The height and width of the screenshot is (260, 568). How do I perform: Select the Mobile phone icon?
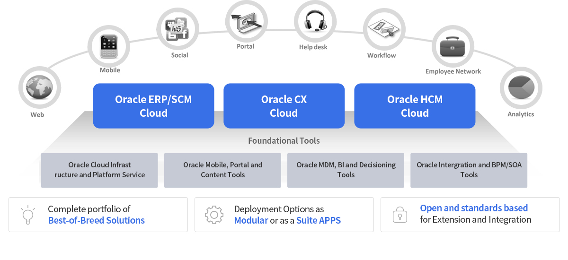coord(109,47)
